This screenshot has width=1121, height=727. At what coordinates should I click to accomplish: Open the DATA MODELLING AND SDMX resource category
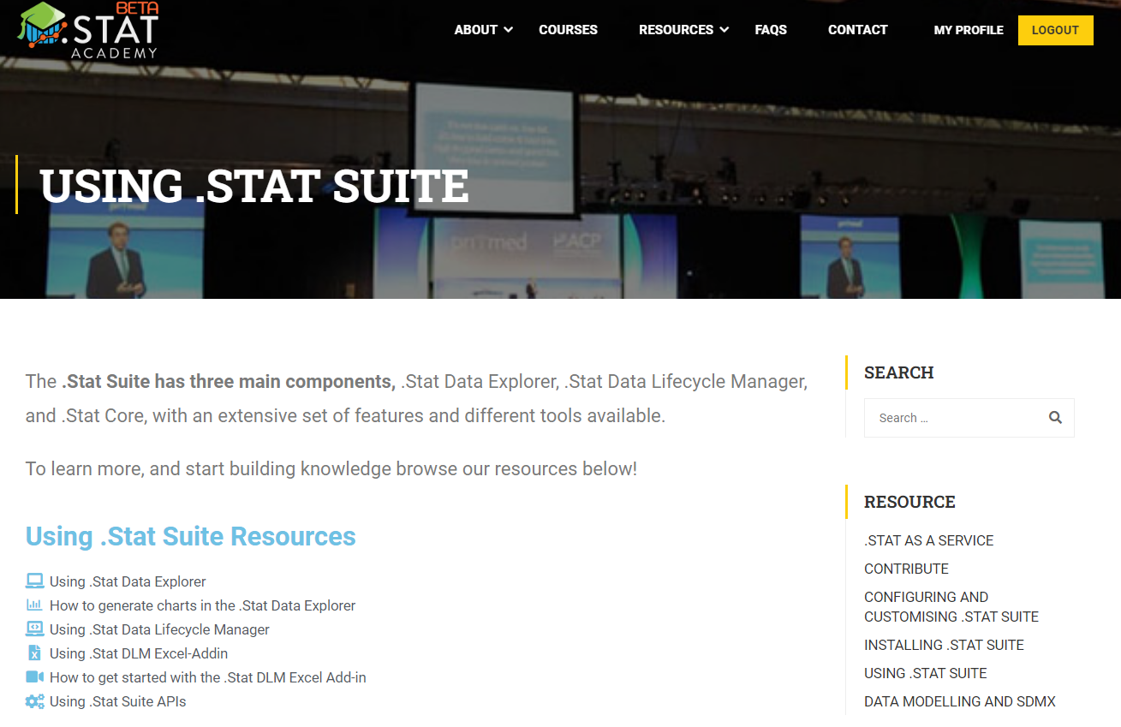point(959,701)
